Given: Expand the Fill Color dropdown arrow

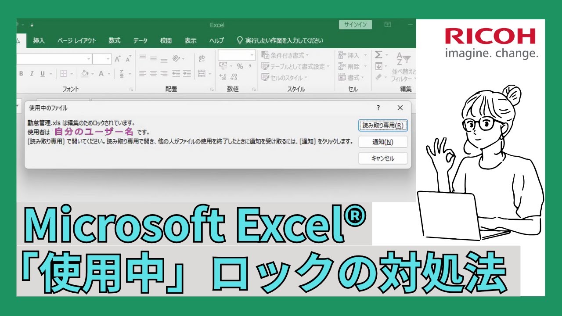Looking at the screenshot, I should click(x=92, y=74).
